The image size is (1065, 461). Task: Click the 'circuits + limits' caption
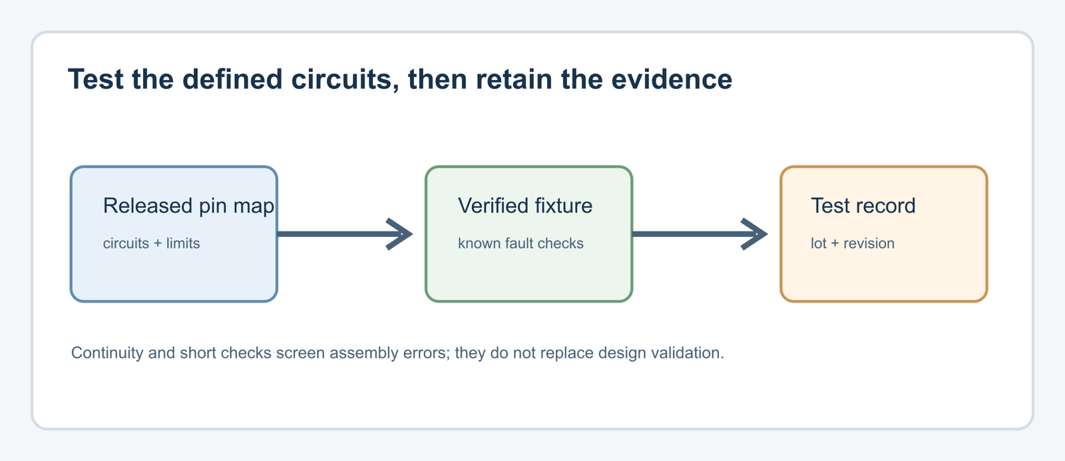point(151,243)
